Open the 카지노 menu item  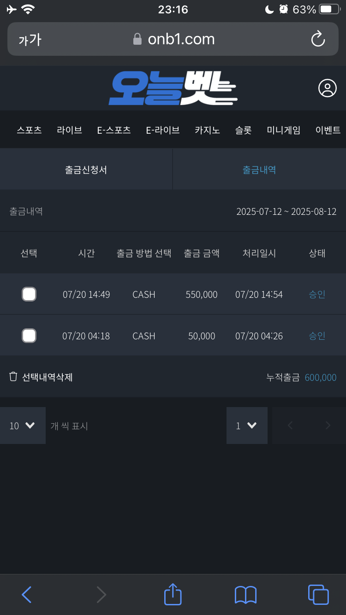(207, 130)
